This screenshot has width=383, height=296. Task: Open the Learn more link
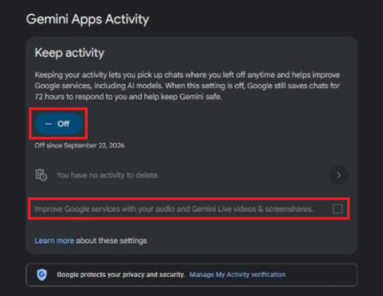pos(54,240)
